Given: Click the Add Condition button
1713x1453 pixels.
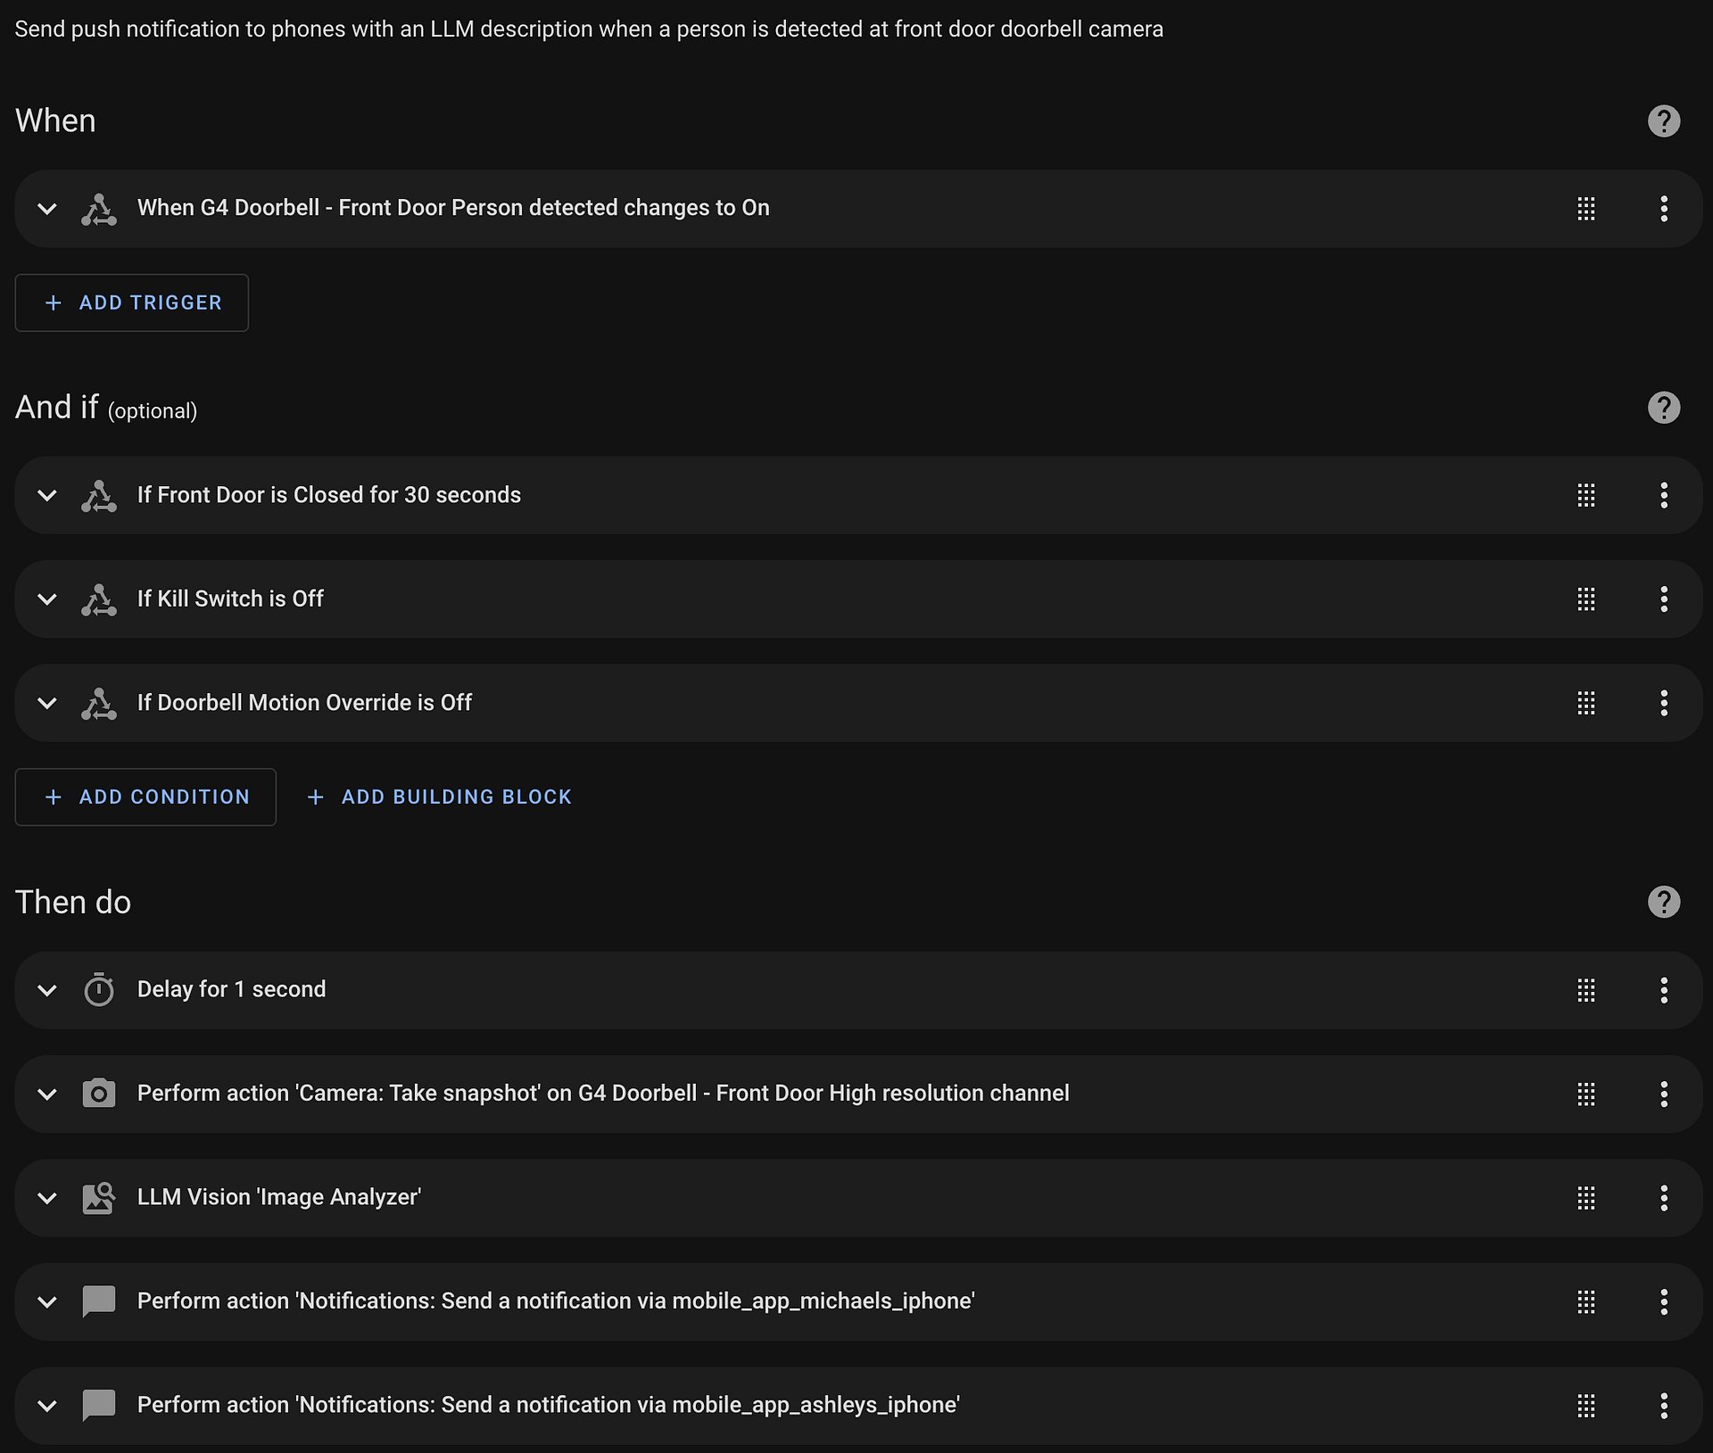Looking at the screenshot, I should coord(145,797).
